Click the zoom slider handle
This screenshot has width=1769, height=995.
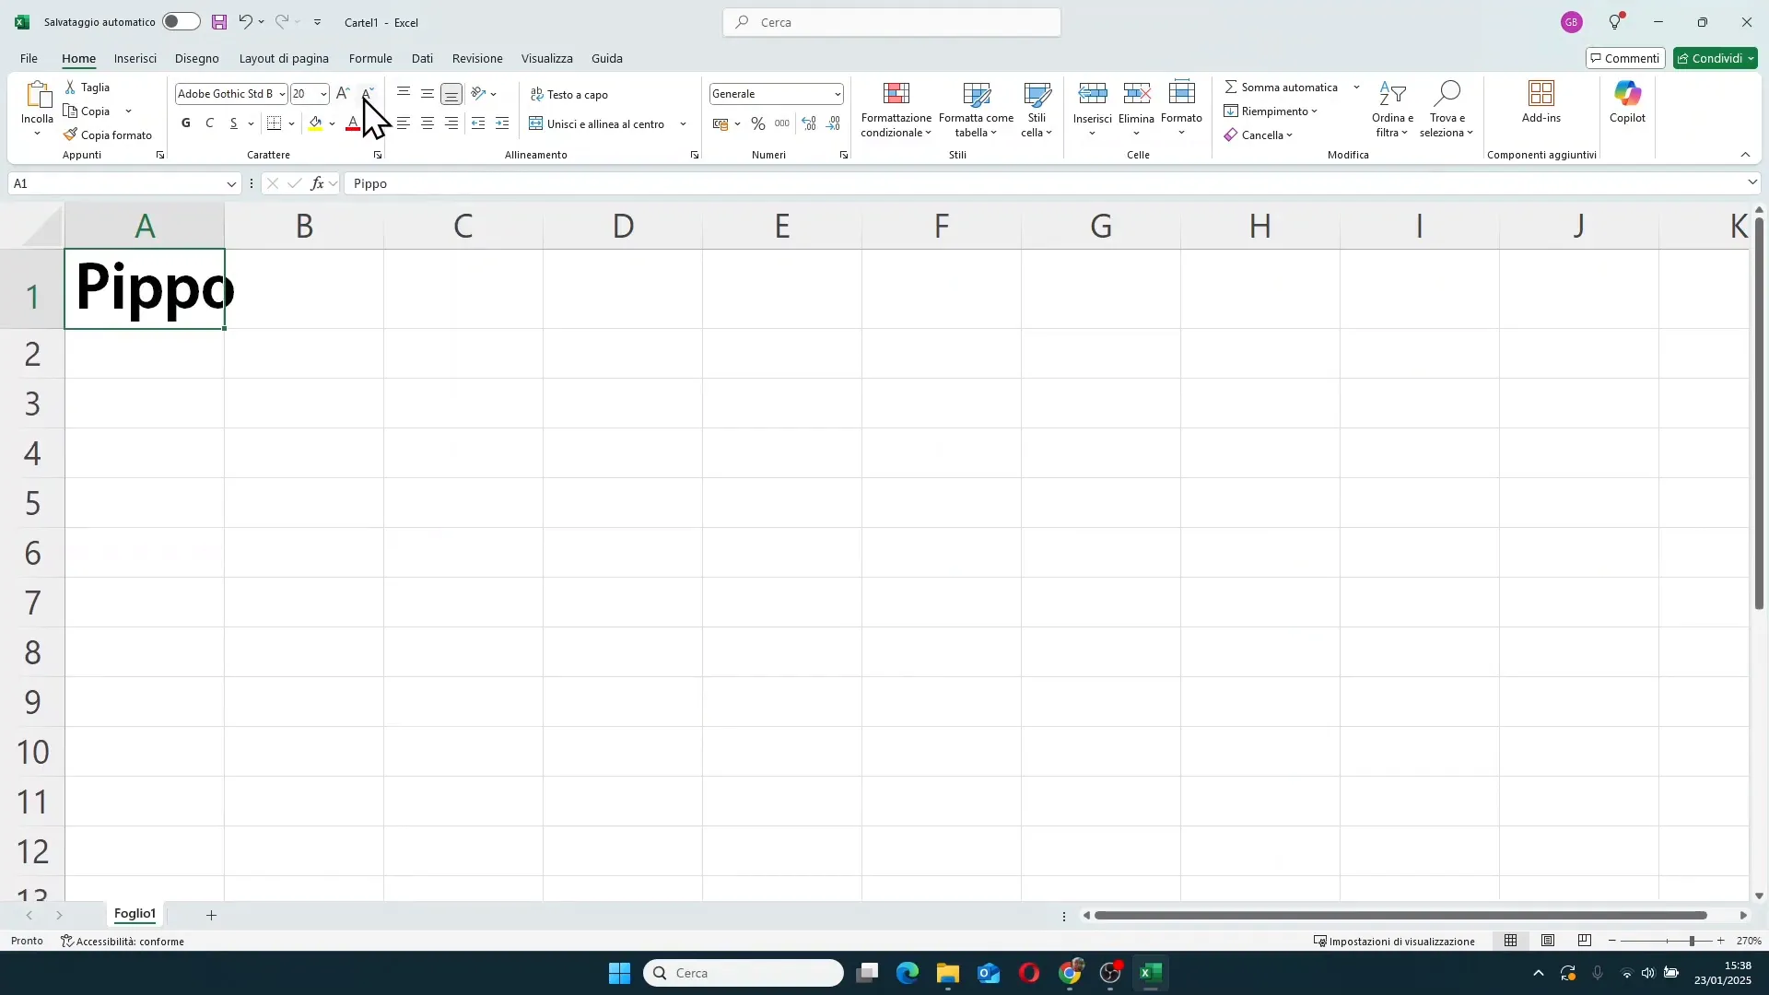click(1692, 941)
